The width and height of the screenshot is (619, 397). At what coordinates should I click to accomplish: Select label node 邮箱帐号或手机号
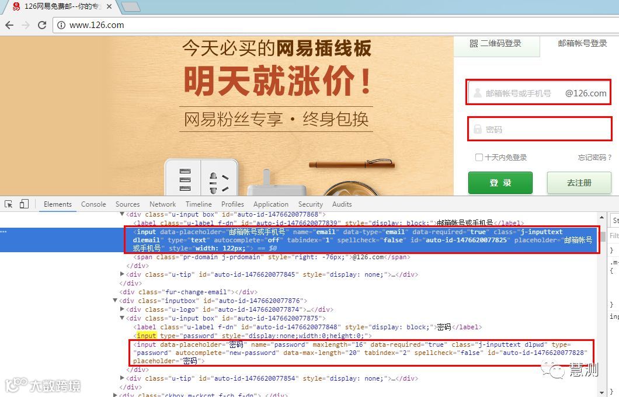pos(328,223)
